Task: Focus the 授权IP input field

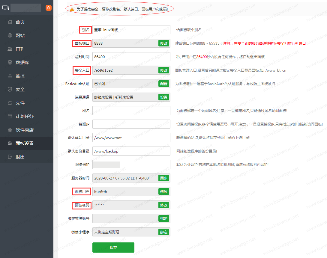Action: point(131,124)
